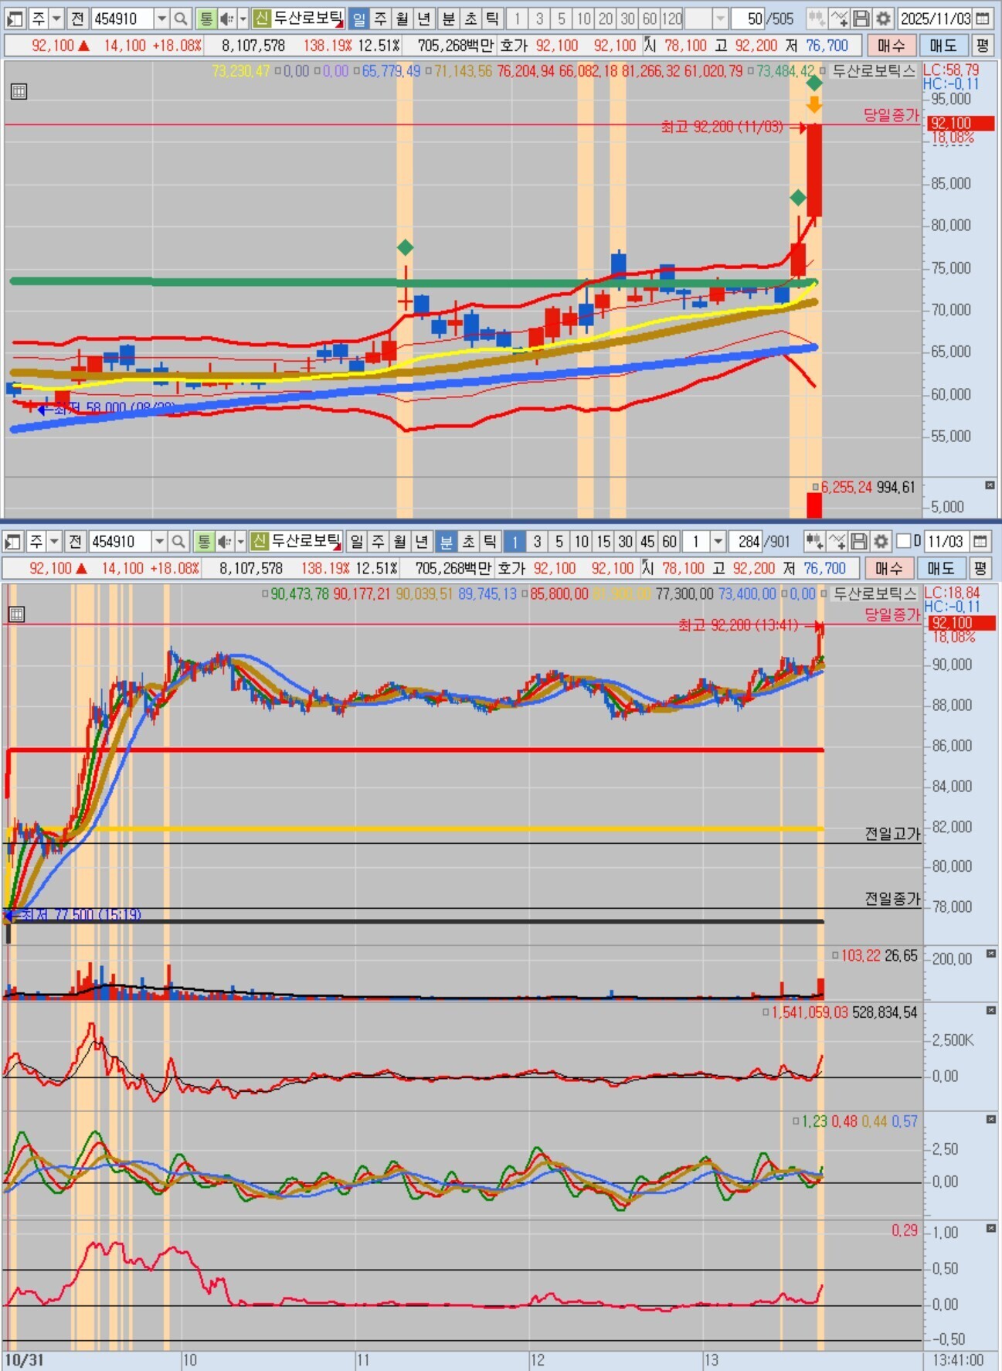Click the 매수 buy button in top panel
Viewport: 1002px width, 1371px height.
pyautogui.click(x=891, y=46)
